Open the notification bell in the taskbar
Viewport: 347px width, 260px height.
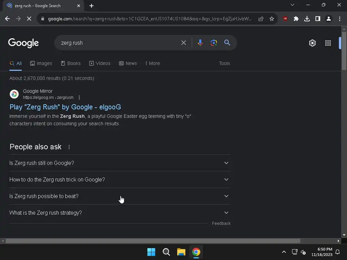pyautogui.click(x=338, y=252)
